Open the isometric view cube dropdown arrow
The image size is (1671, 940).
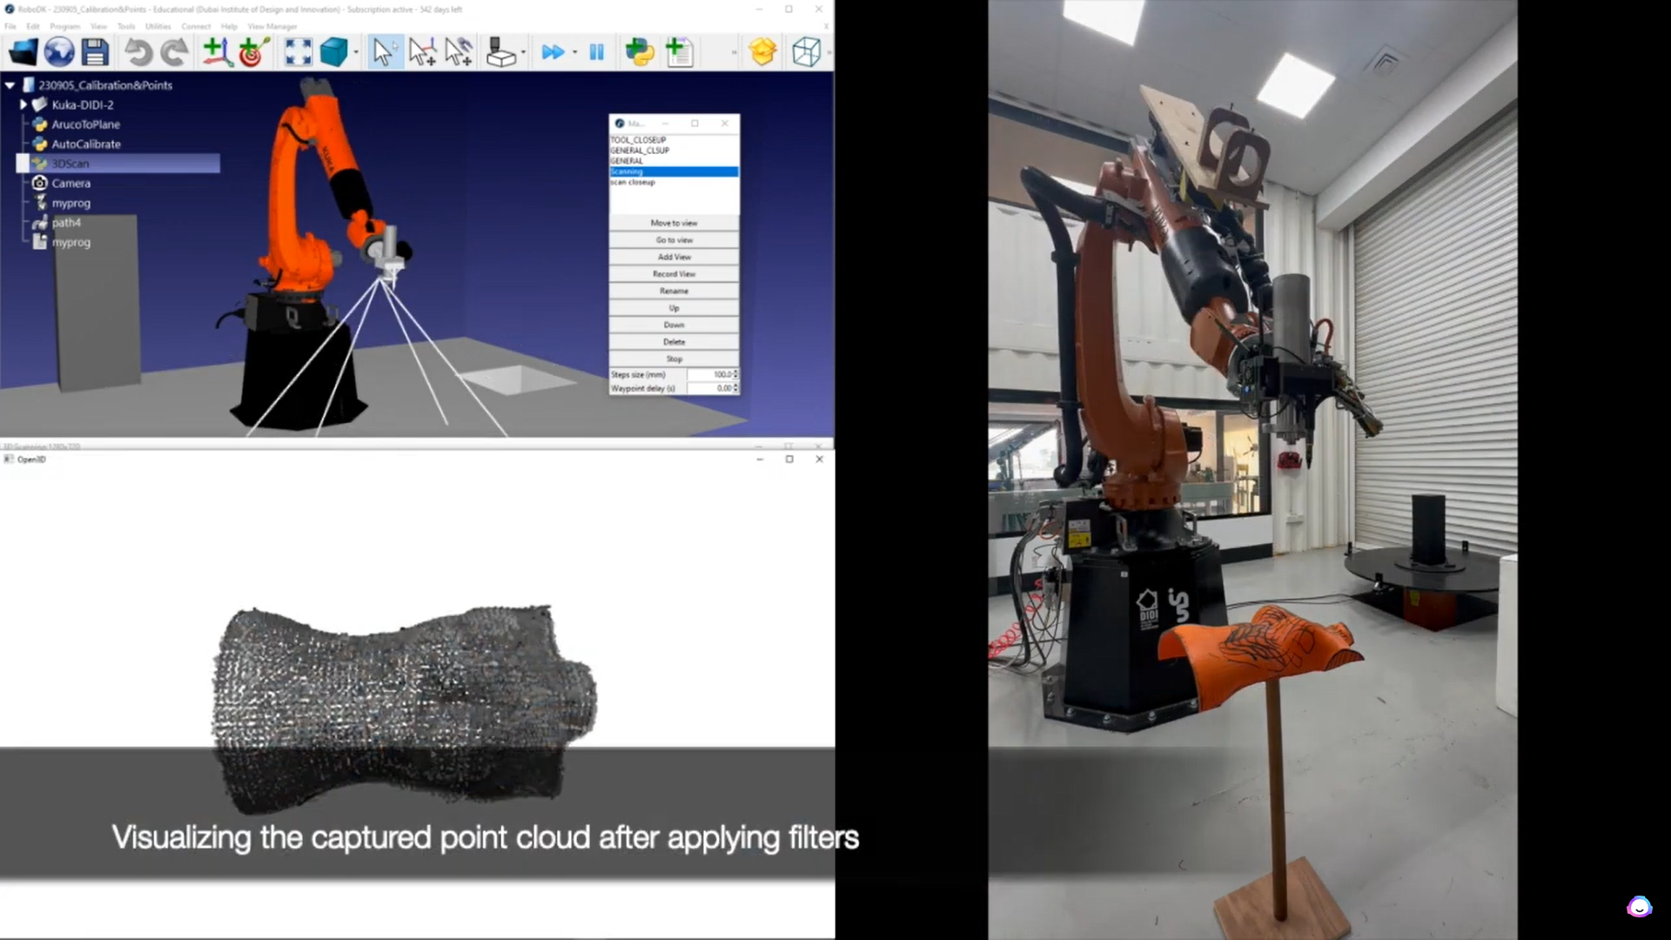pyautogui.click(x=356, y=53)
